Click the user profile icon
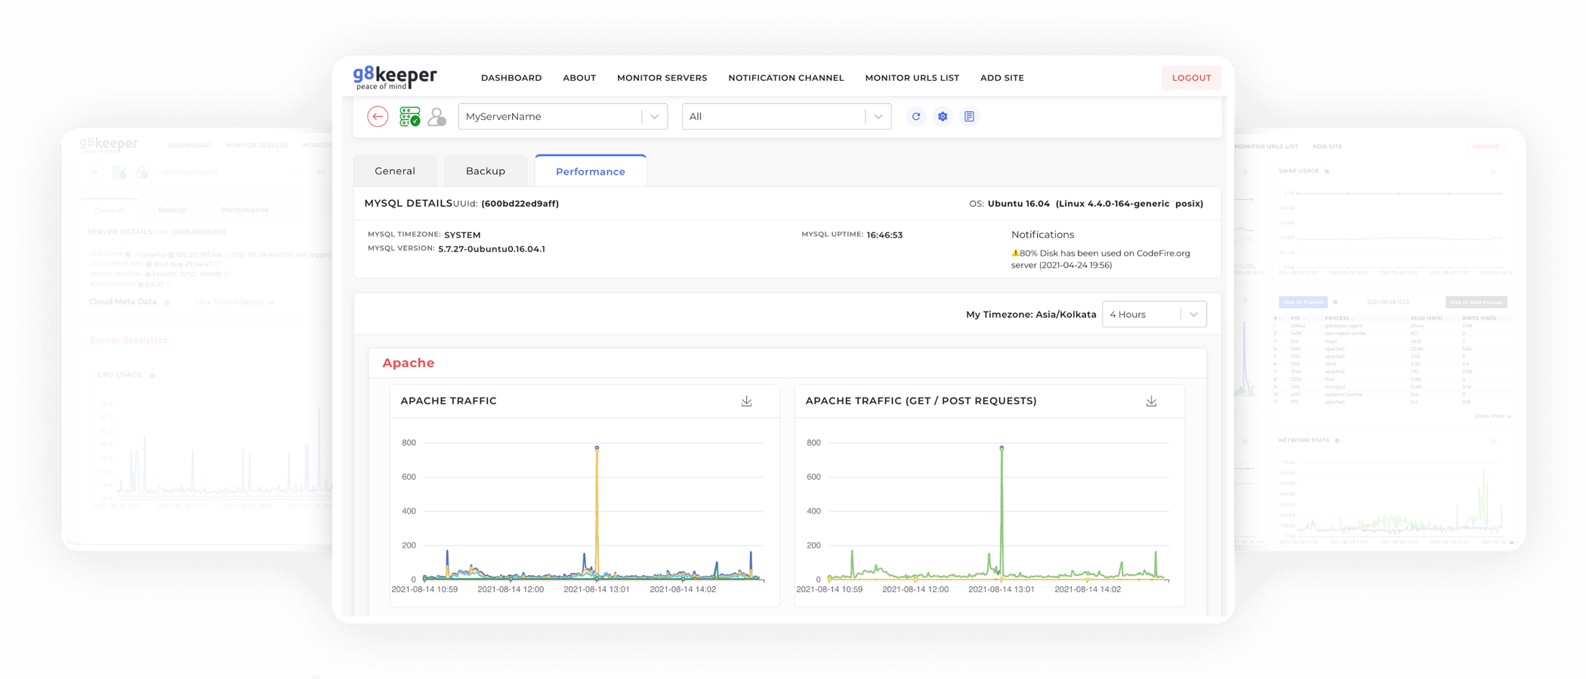Image resolution: width=1586 pixels, height=679 pixels. [437, 116]
